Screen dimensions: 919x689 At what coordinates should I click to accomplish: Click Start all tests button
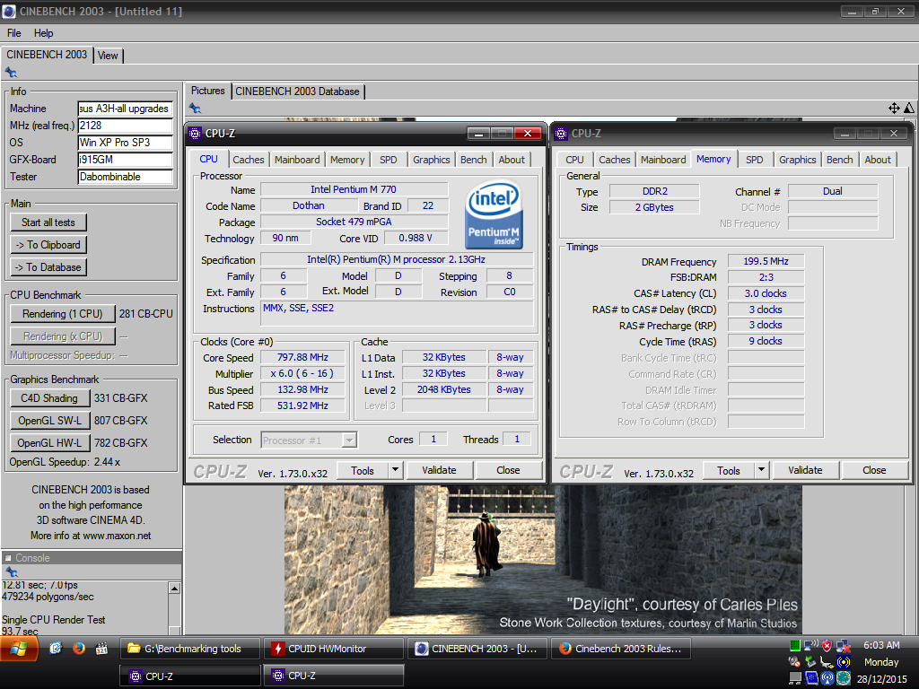click(48, 222)
